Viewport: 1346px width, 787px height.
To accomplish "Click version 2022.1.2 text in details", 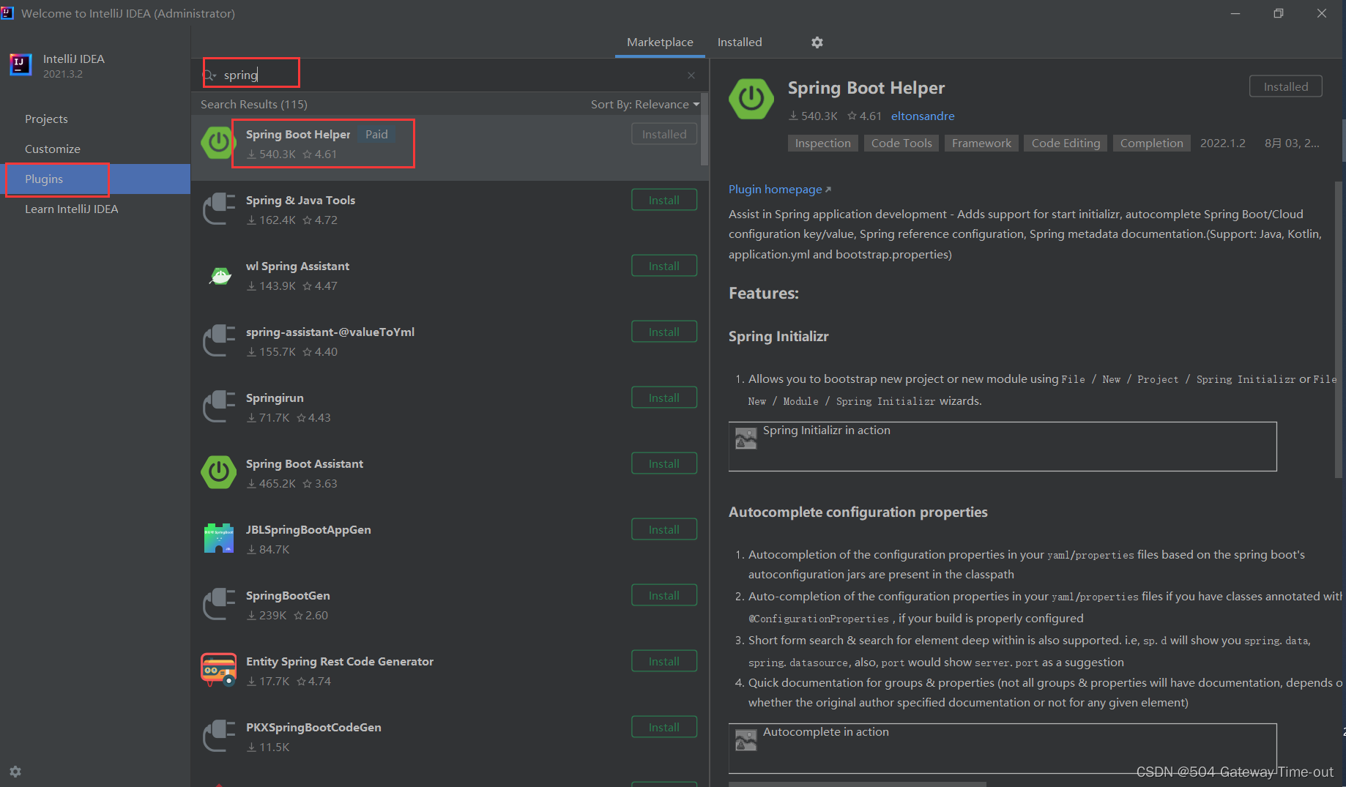I will click(1222, 143).
